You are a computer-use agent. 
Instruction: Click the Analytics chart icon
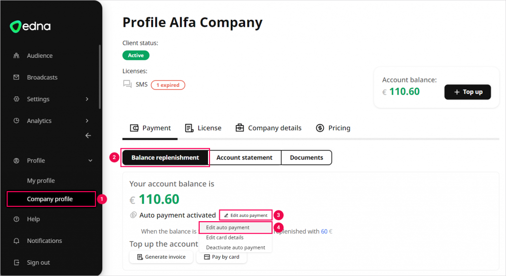(16, 121)
